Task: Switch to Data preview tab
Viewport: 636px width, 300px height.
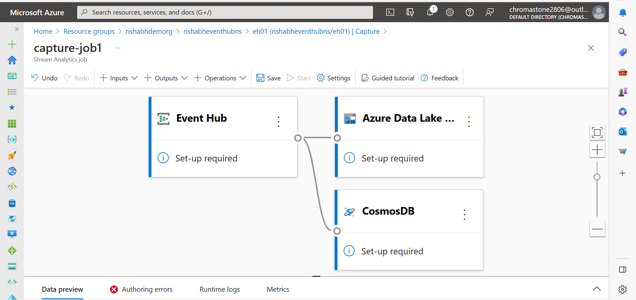Action: 62,289
